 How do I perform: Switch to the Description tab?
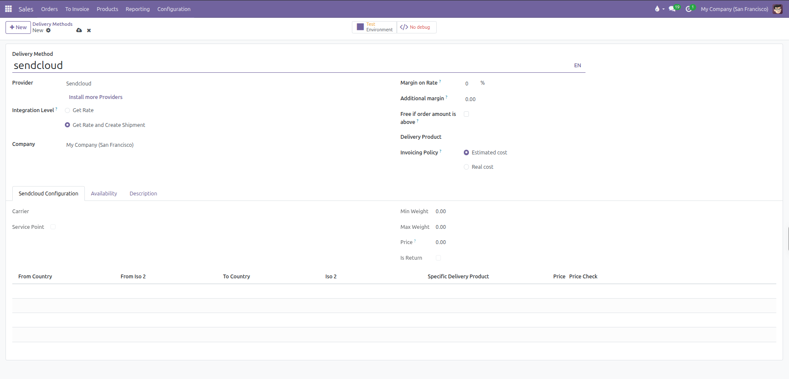[143, 194]
